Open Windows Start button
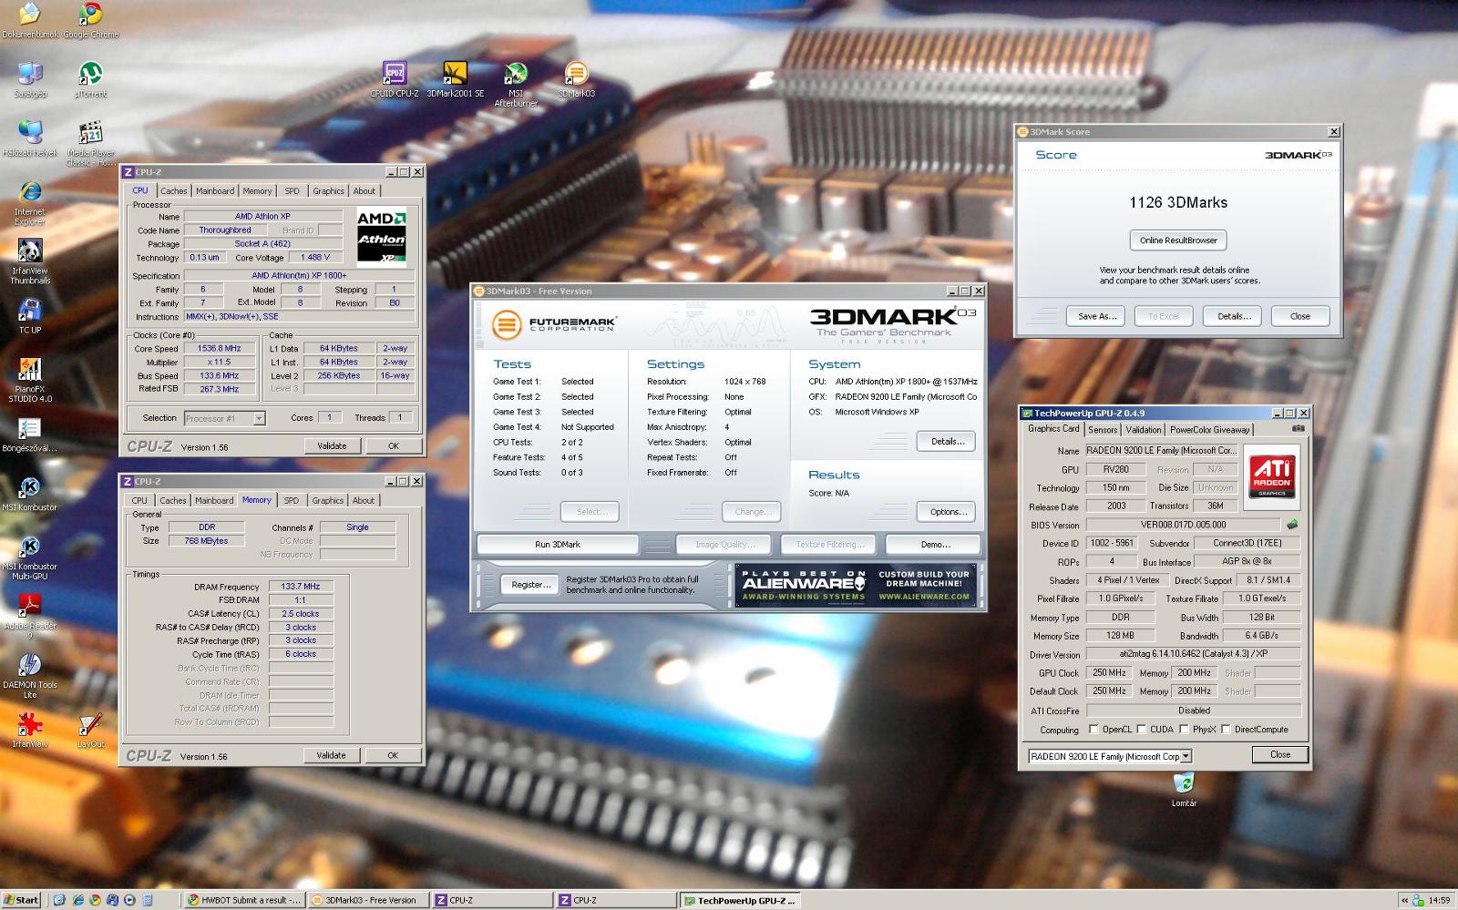The width and height of the screenshot is (1458, 910). 21,900
